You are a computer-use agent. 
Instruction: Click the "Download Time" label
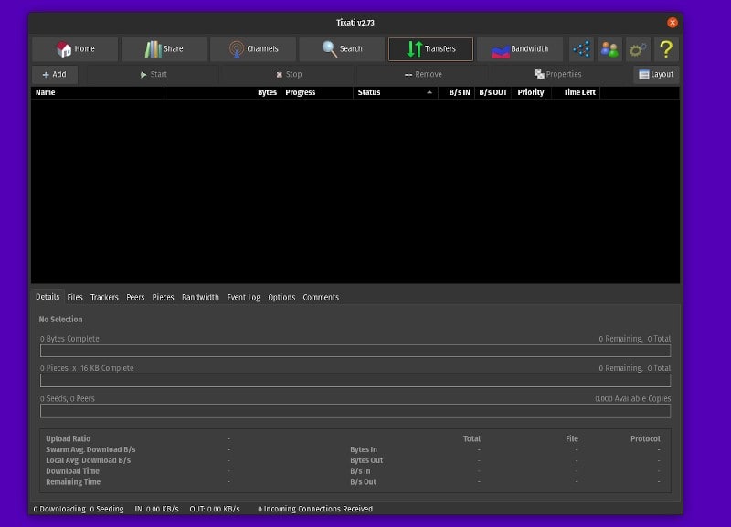point(72,471)
